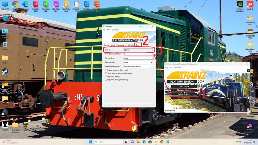Click the Time scaling field
This screenshot has height=145, width=258.
[x=138, y=58]
